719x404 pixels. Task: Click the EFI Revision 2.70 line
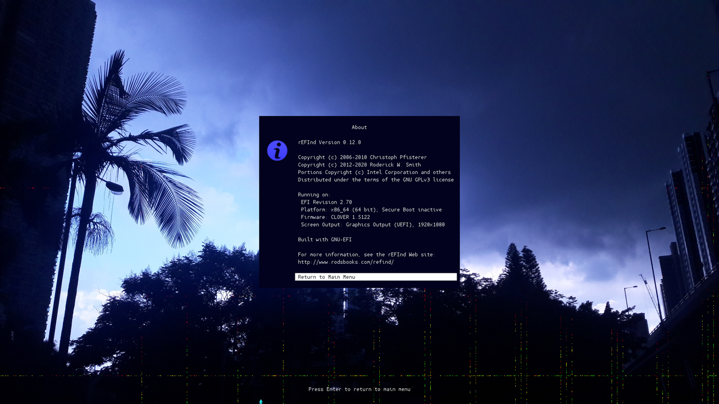tap(326, 202)
